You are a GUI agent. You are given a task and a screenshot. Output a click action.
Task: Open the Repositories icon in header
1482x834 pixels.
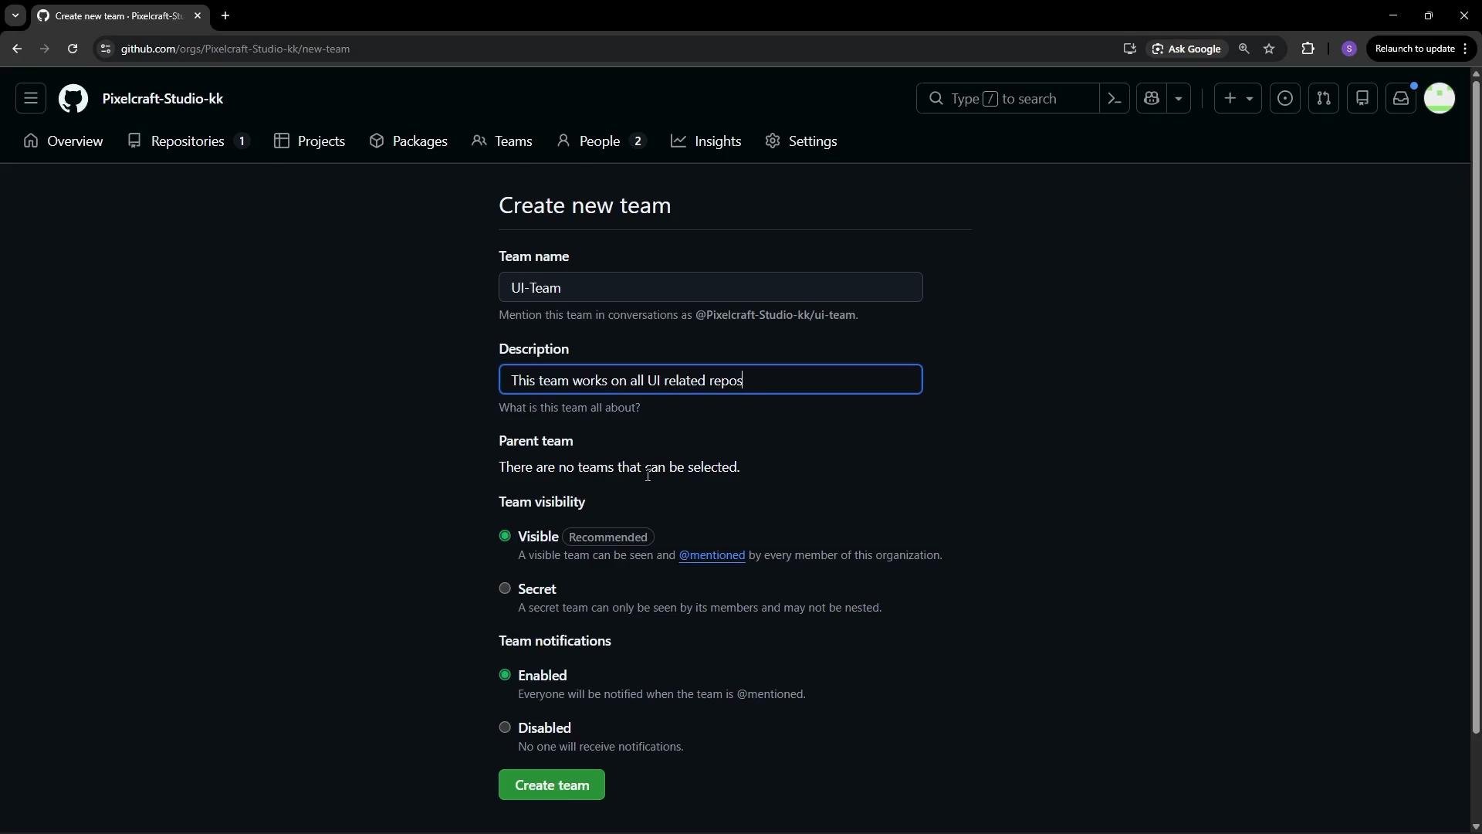click(x=1362, y=98)
